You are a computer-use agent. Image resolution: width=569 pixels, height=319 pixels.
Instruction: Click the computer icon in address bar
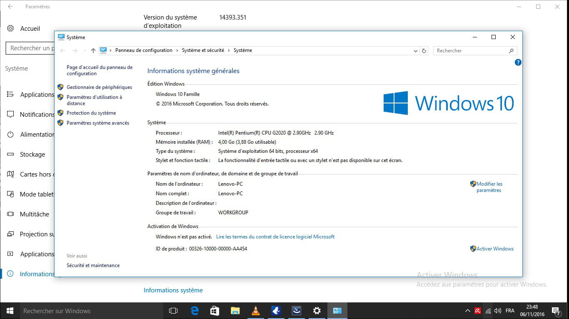[x=103, y=50]
